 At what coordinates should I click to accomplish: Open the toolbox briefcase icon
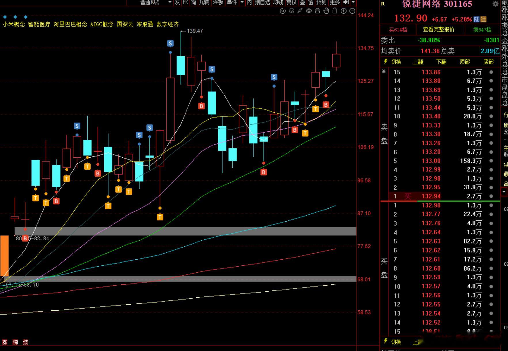(317, 11)
